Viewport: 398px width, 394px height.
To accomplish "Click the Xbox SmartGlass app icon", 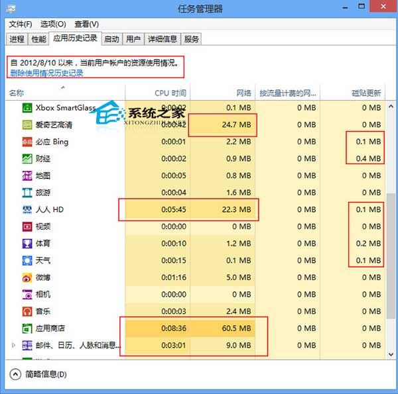I will (27, 108).
